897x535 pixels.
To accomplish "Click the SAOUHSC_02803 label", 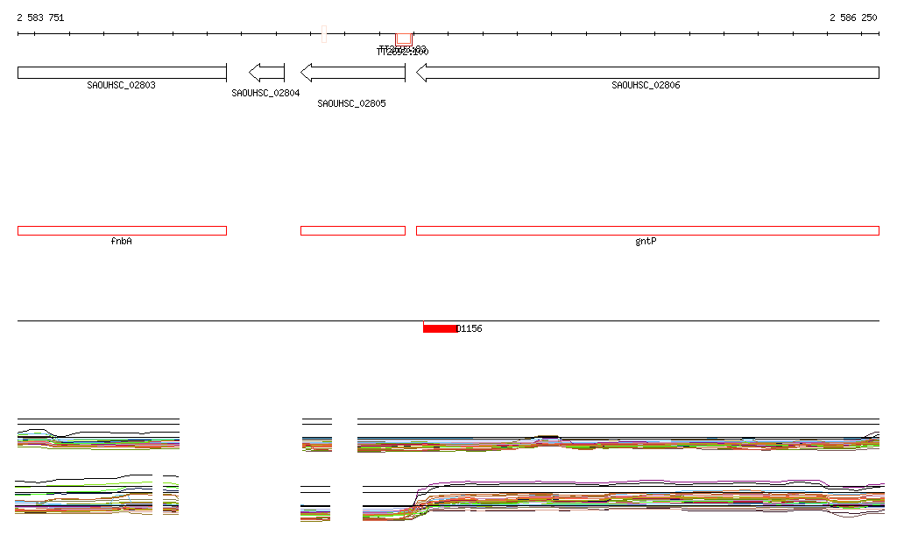I will [x=121, y=85].
